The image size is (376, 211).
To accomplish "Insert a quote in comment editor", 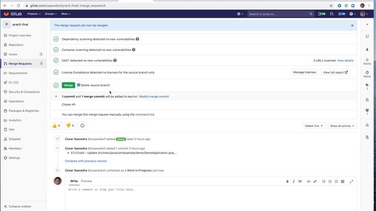I will click(300, 182).
